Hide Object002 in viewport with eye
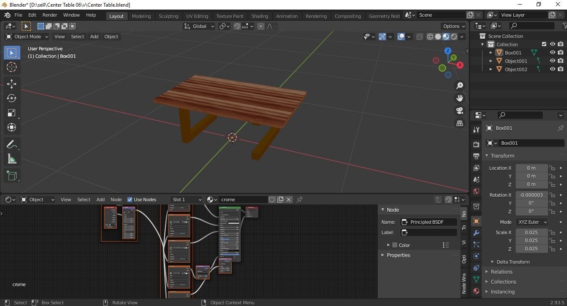 click(552, 69)
